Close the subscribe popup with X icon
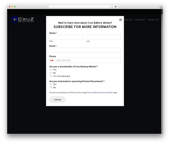170x144 pixels. pos(120,20)
